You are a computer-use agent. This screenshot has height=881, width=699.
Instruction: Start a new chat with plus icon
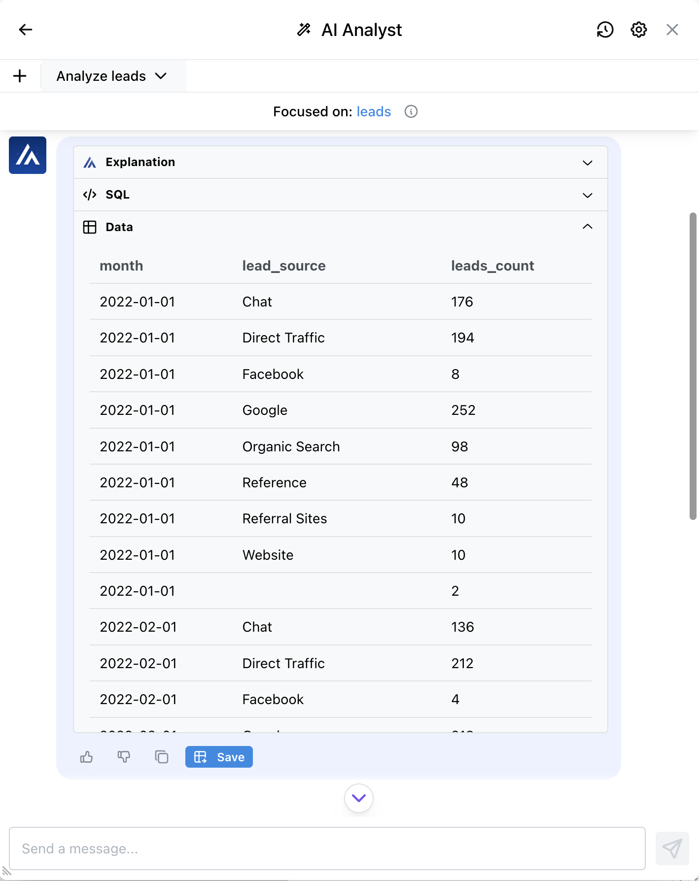(x=20, y=76)
